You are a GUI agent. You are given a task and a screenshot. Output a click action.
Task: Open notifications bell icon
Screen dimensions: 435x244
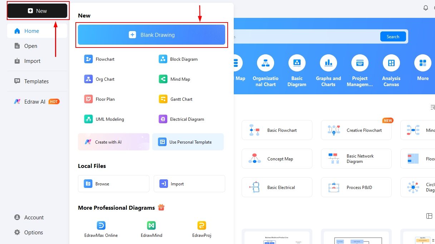[x=425, y=8]
